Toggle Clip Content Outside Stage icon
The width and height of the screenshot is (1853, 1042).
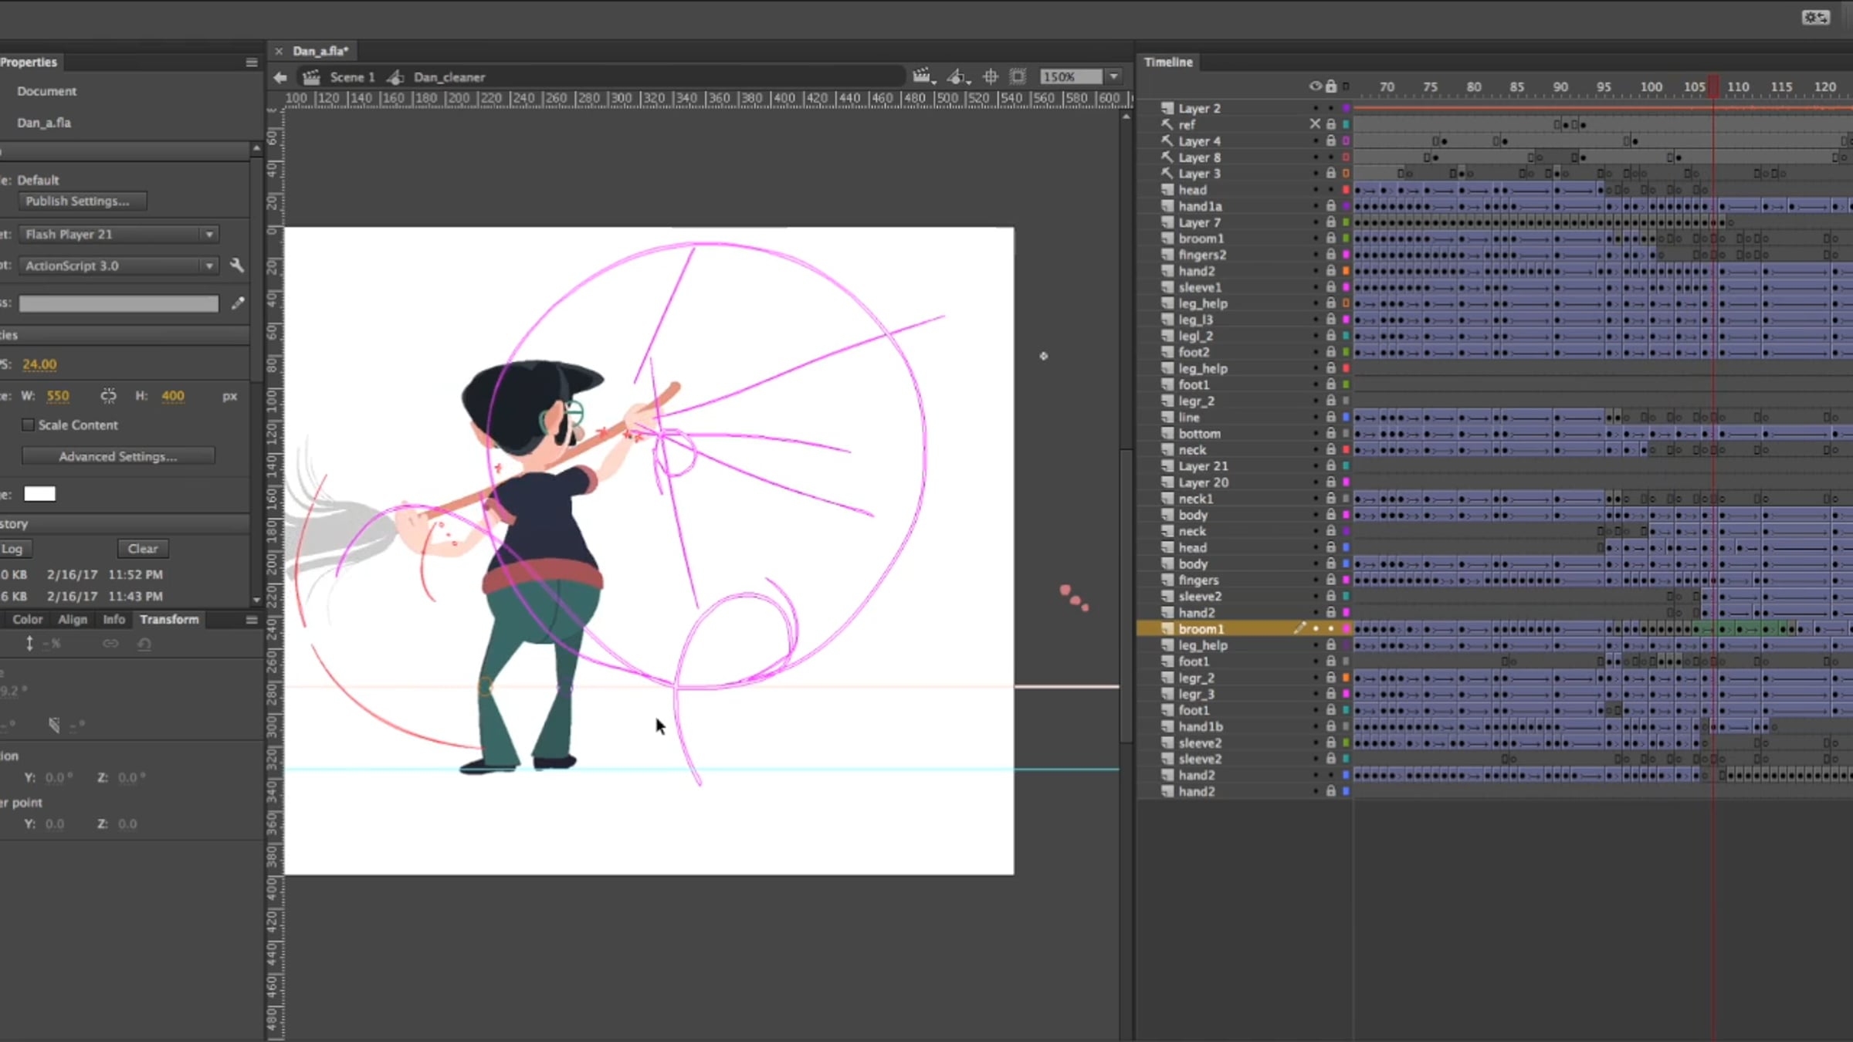point(1018,76)
